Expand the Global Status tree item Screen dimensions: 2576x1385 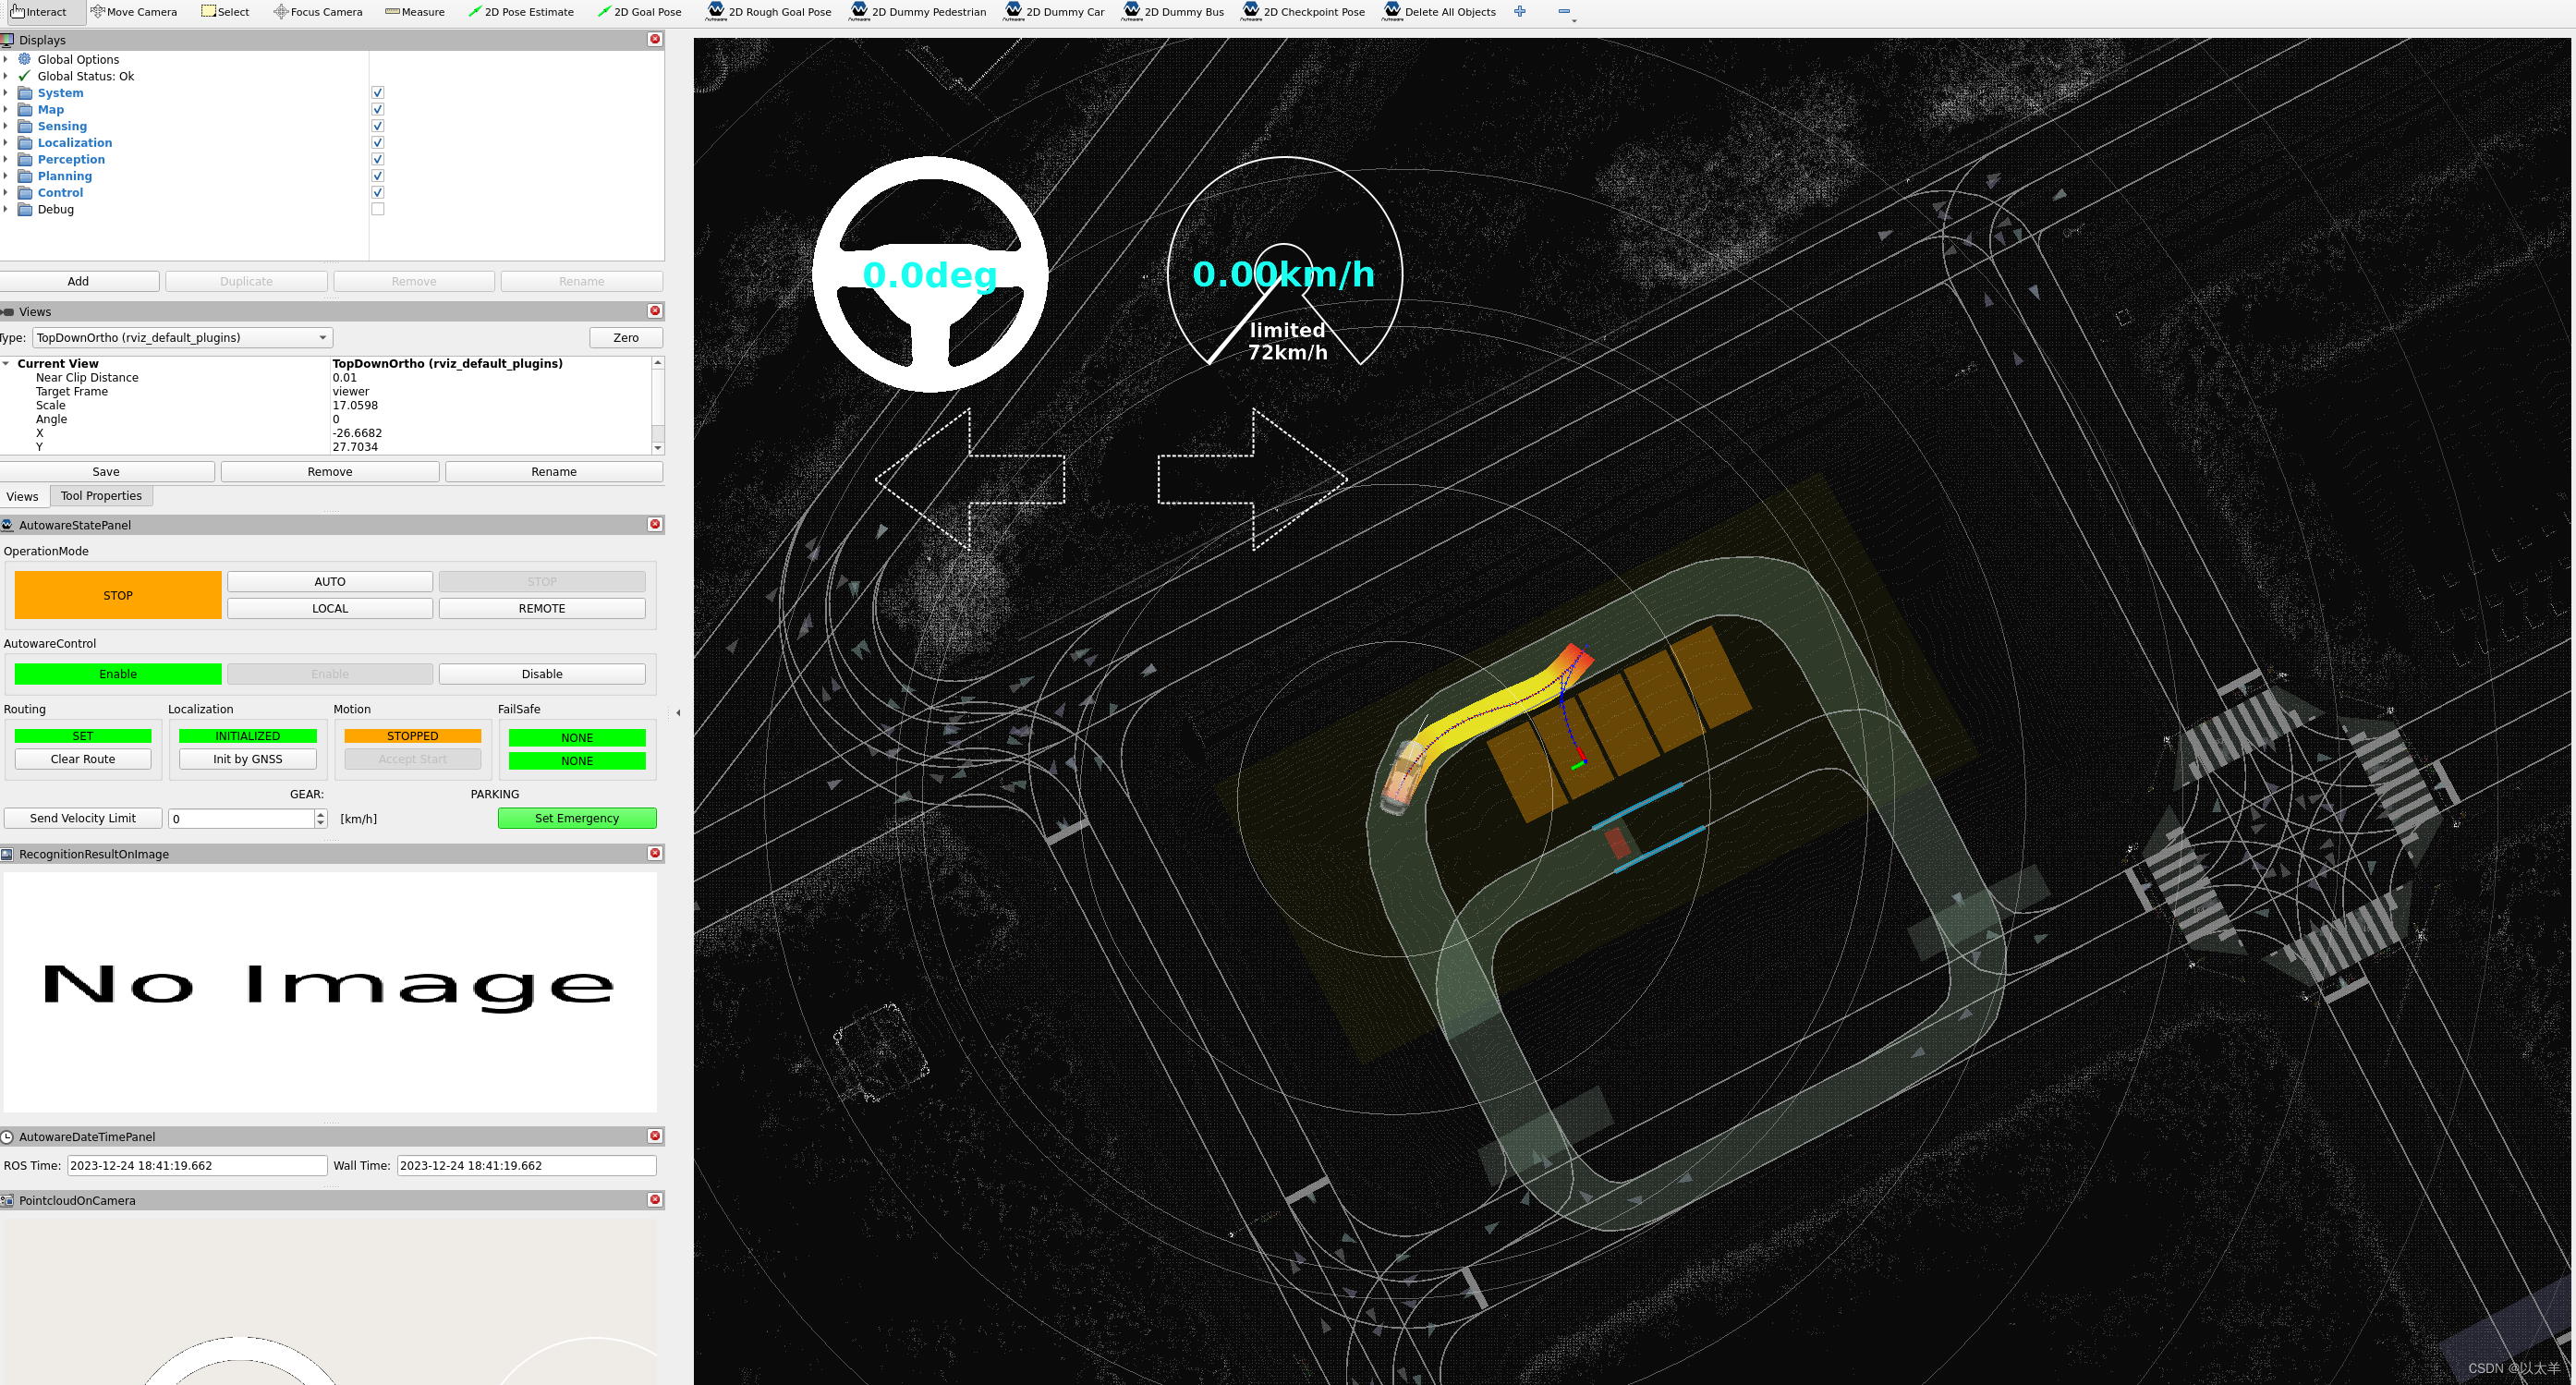[5, 76]
